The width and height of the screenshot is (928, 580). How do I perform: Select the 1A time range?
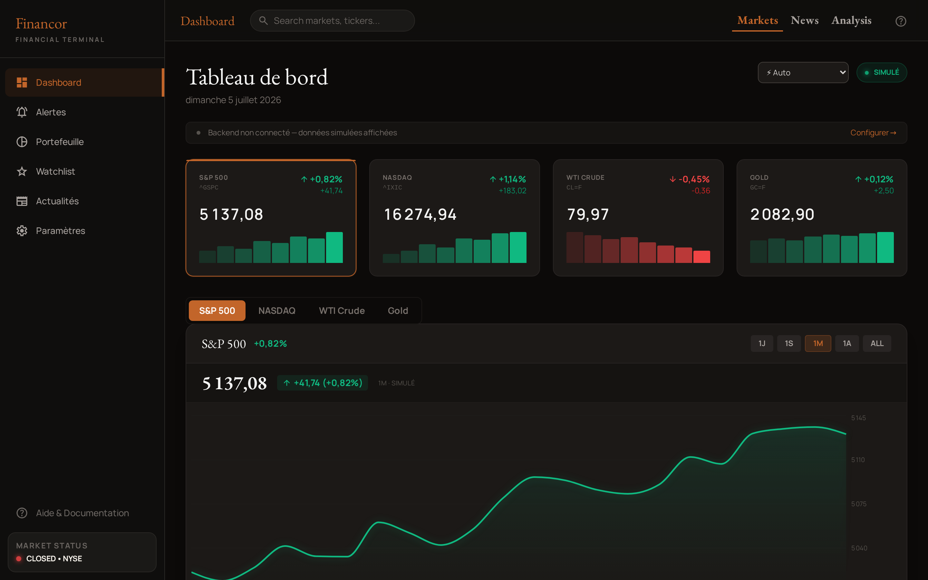pyautogui.click(x=847, y=343)
